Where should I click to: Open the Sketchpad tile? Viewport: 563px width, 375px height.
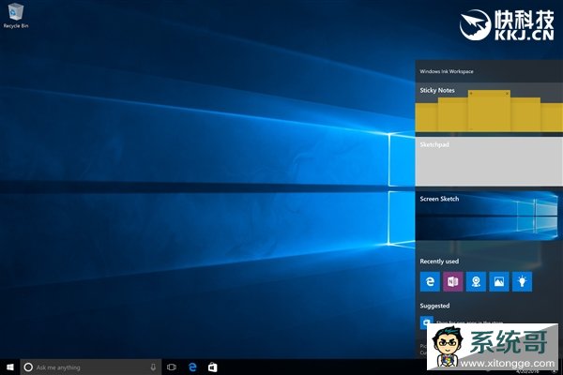coord(489,161)
